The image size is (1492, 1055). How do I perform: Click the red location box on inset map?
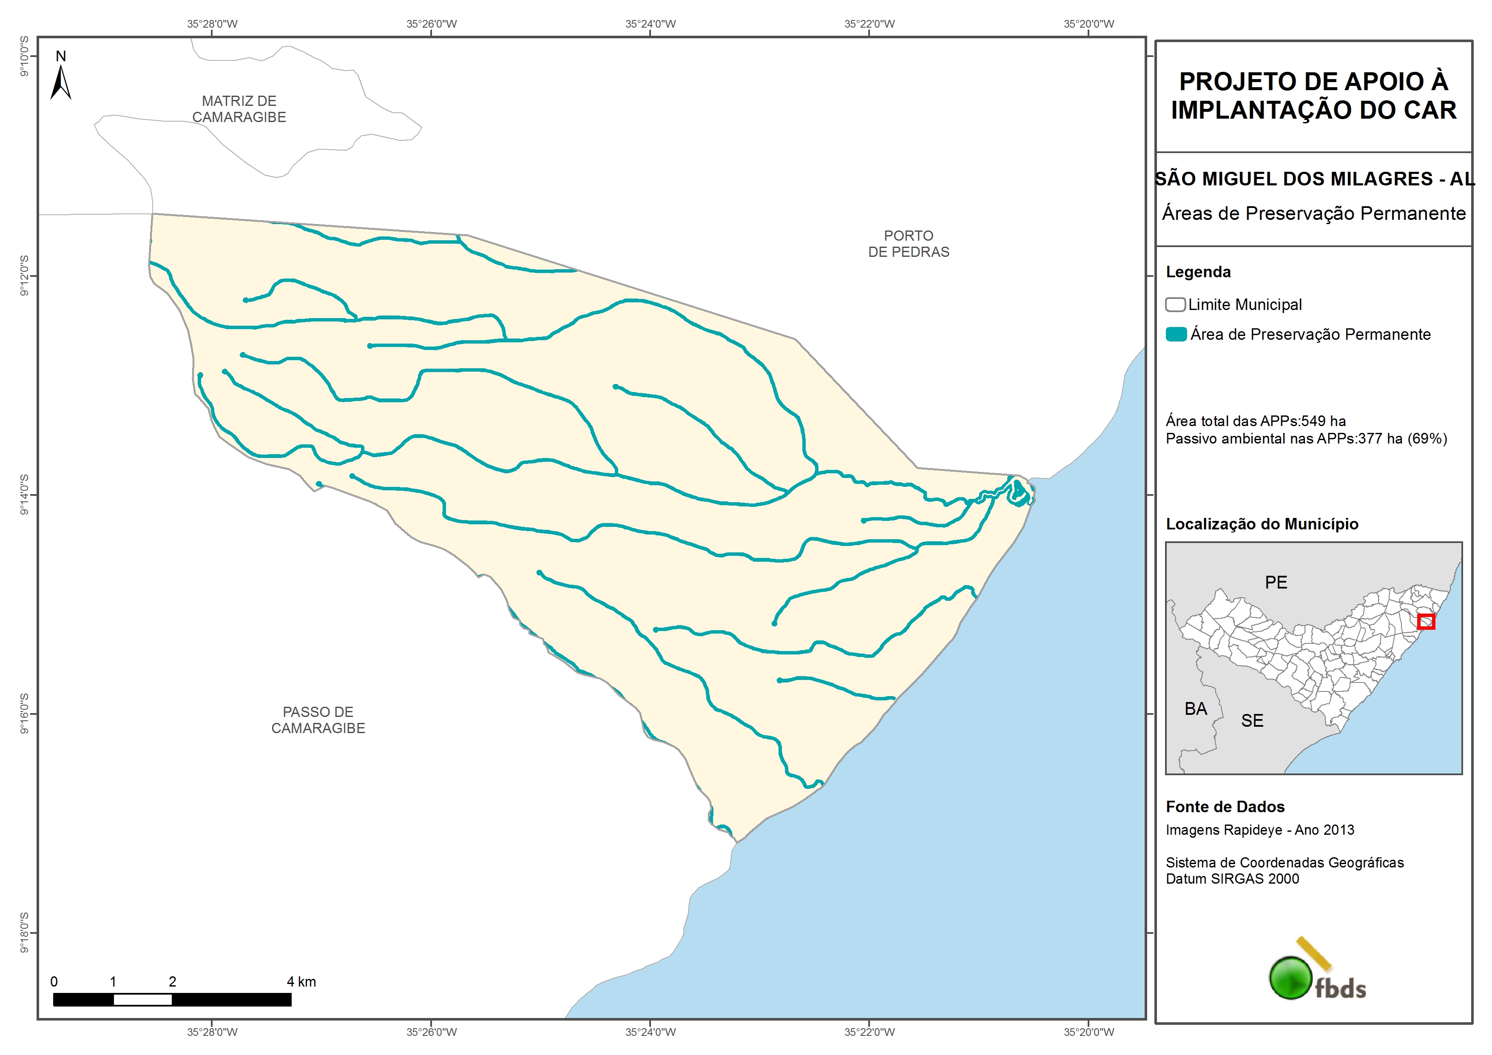[1426, 622]
